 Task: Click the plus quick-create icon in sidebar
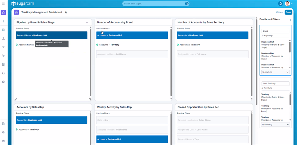point(3,21)
